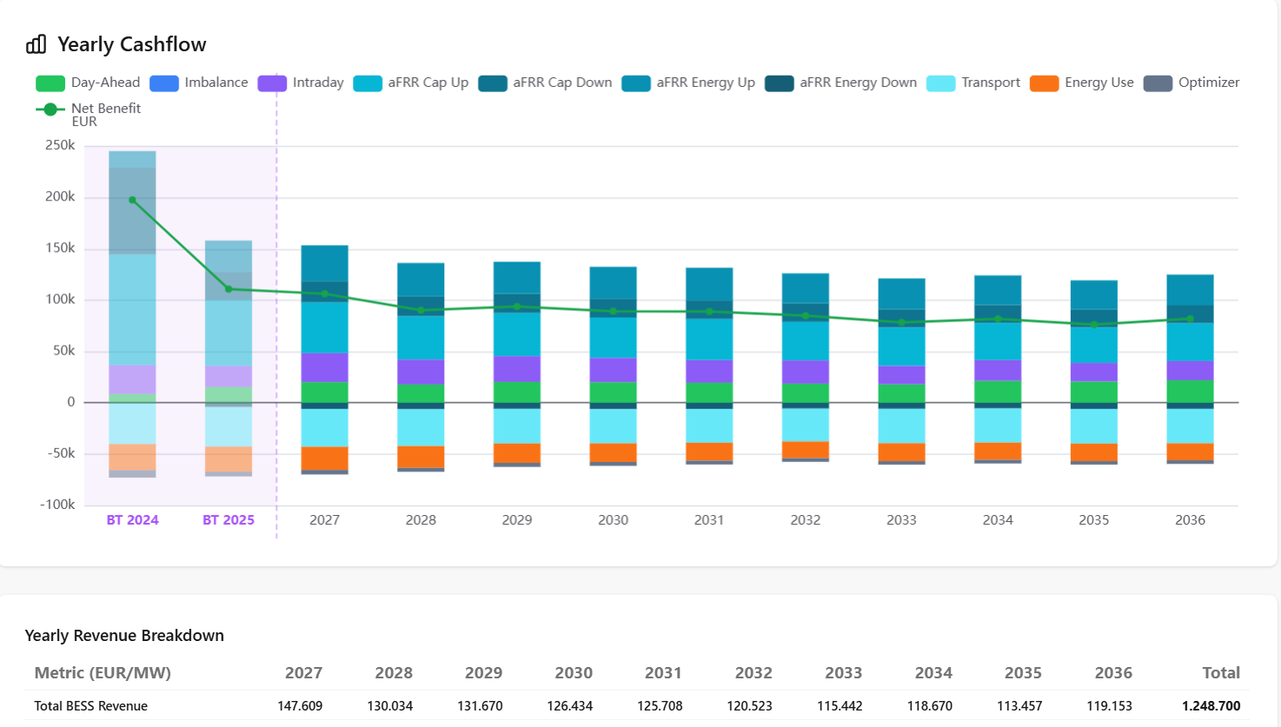
Task: Click the orange Energy Use legend swatch
Action: point(1044,83)
